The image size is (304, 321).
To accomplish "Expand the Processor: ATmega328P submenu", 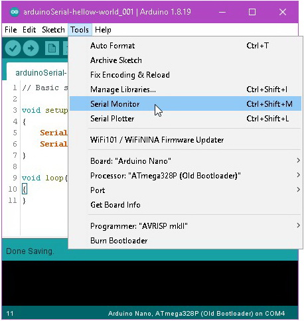I will tap(185, 175).
